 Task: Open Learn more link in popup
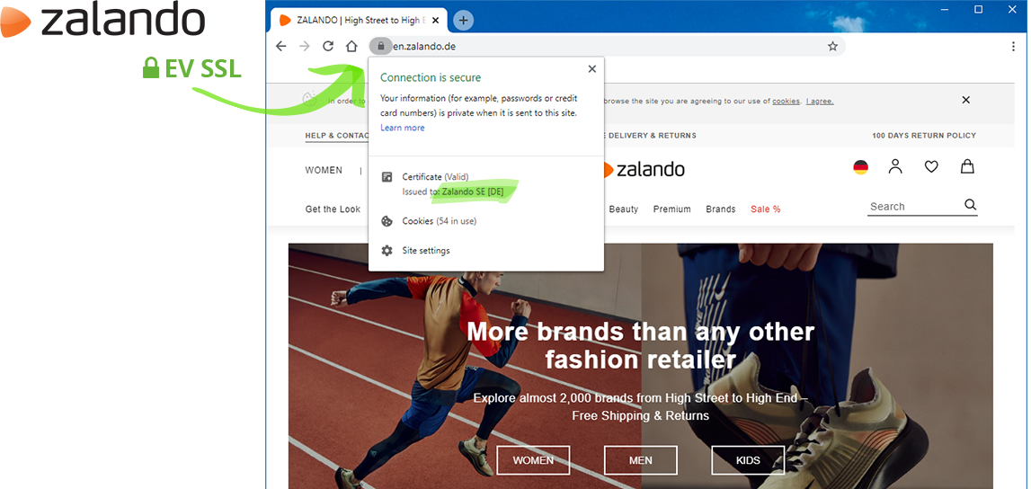tap(403, 128)
